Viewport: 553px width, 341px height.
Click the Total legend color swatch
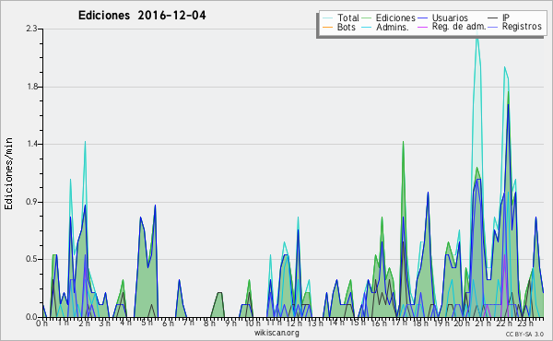tap(327, 18)
